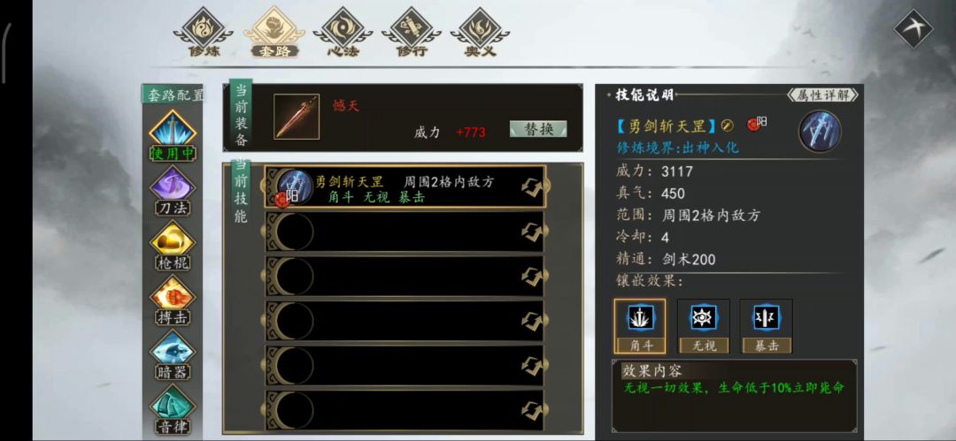Swap skill in 勇剑斩天罡 slot
Screen dimensions: 956x441
pyautogui.click(x=532, y=187)
